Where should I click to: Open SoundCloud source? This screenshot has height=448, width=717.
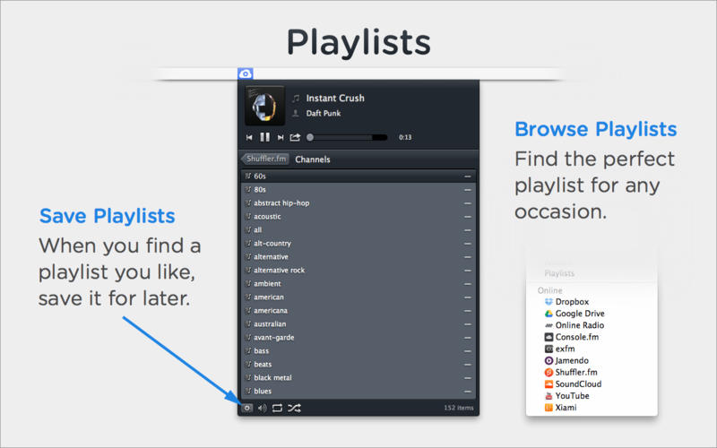[573, 384]
